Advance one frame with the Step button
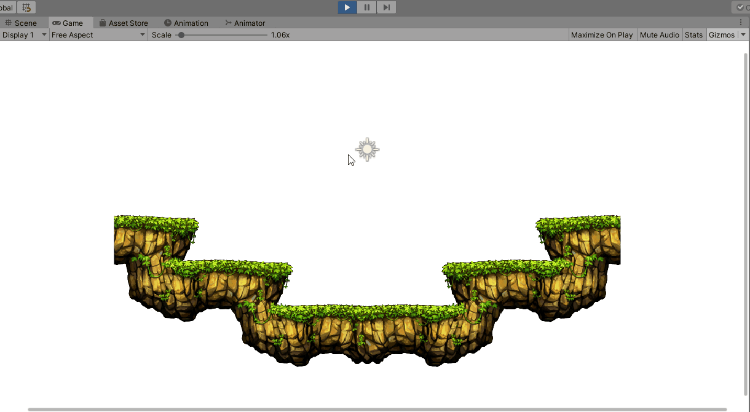 point(386,7)
